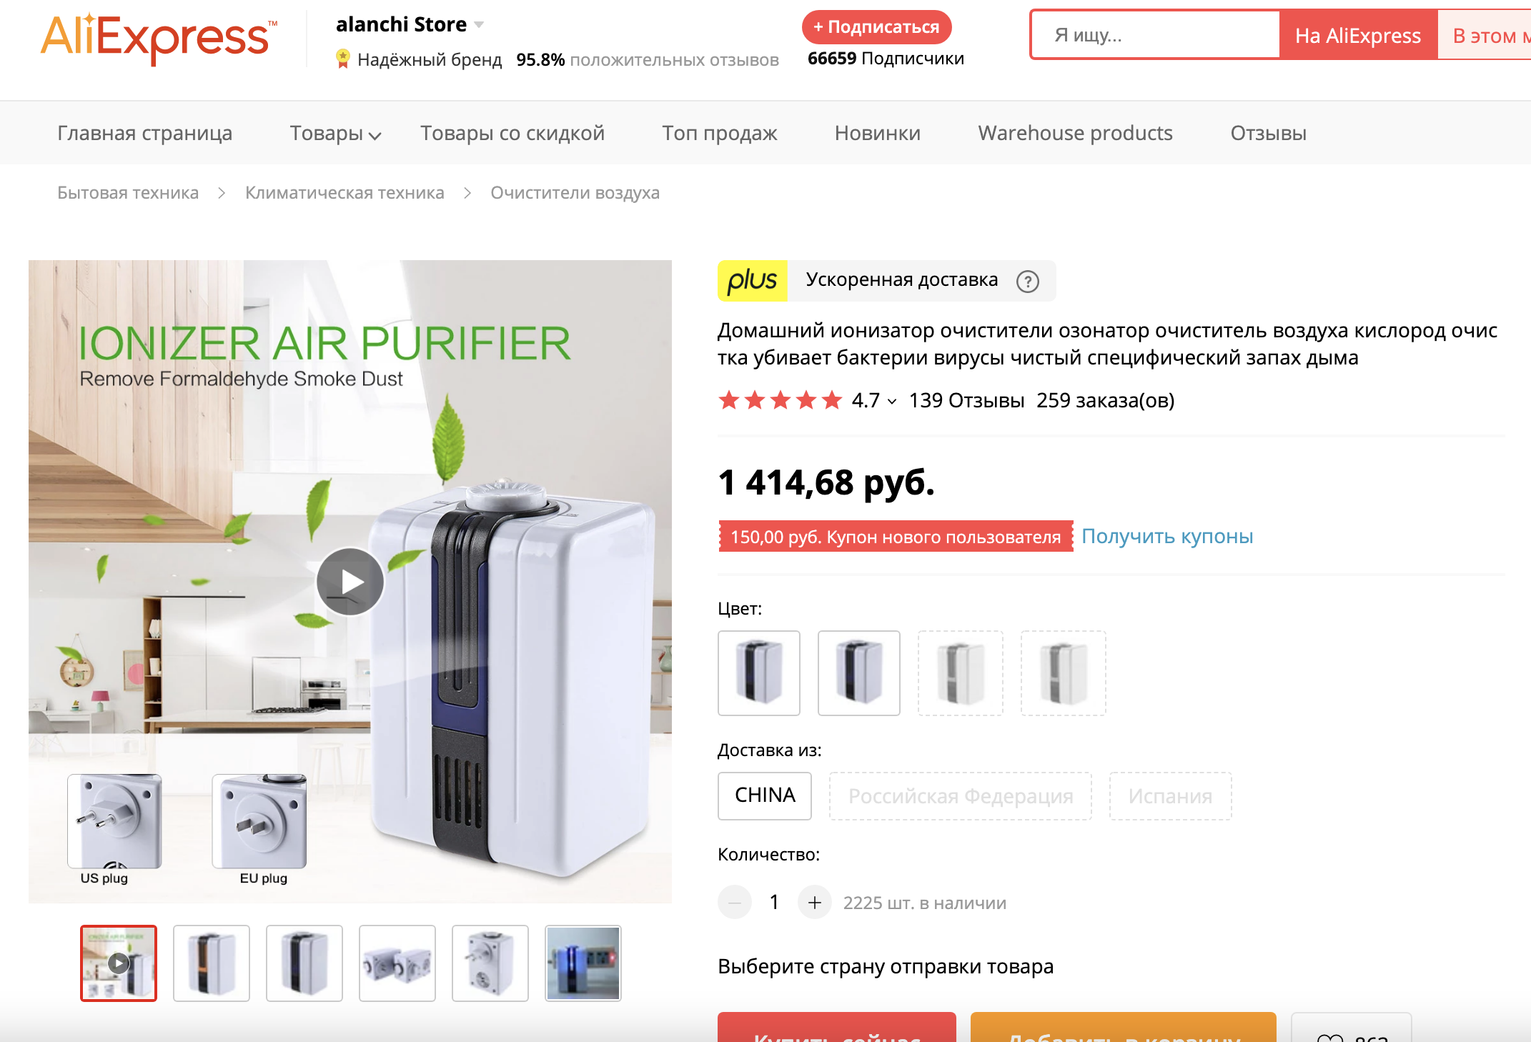
Task: Expand the alanchi Store dropdown
Action: [x=479, y=25]
